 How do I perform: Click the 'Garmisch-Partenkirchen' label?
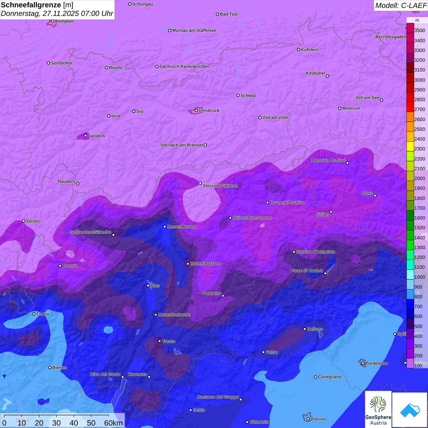[x=184, y=66]
